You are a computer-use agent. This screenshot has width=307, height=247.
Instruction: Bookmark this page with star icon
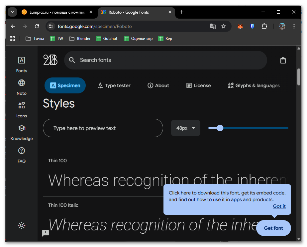point(224,26)
